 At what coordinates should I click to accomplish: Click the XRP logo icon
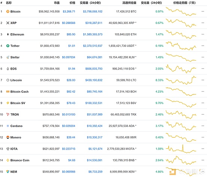tap(8, 23)
